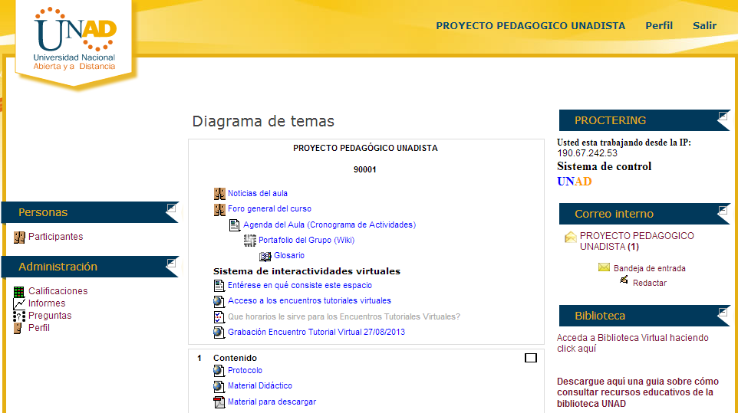Click the Portafolio del Grupo wiki icon

[x=250, y=241]
